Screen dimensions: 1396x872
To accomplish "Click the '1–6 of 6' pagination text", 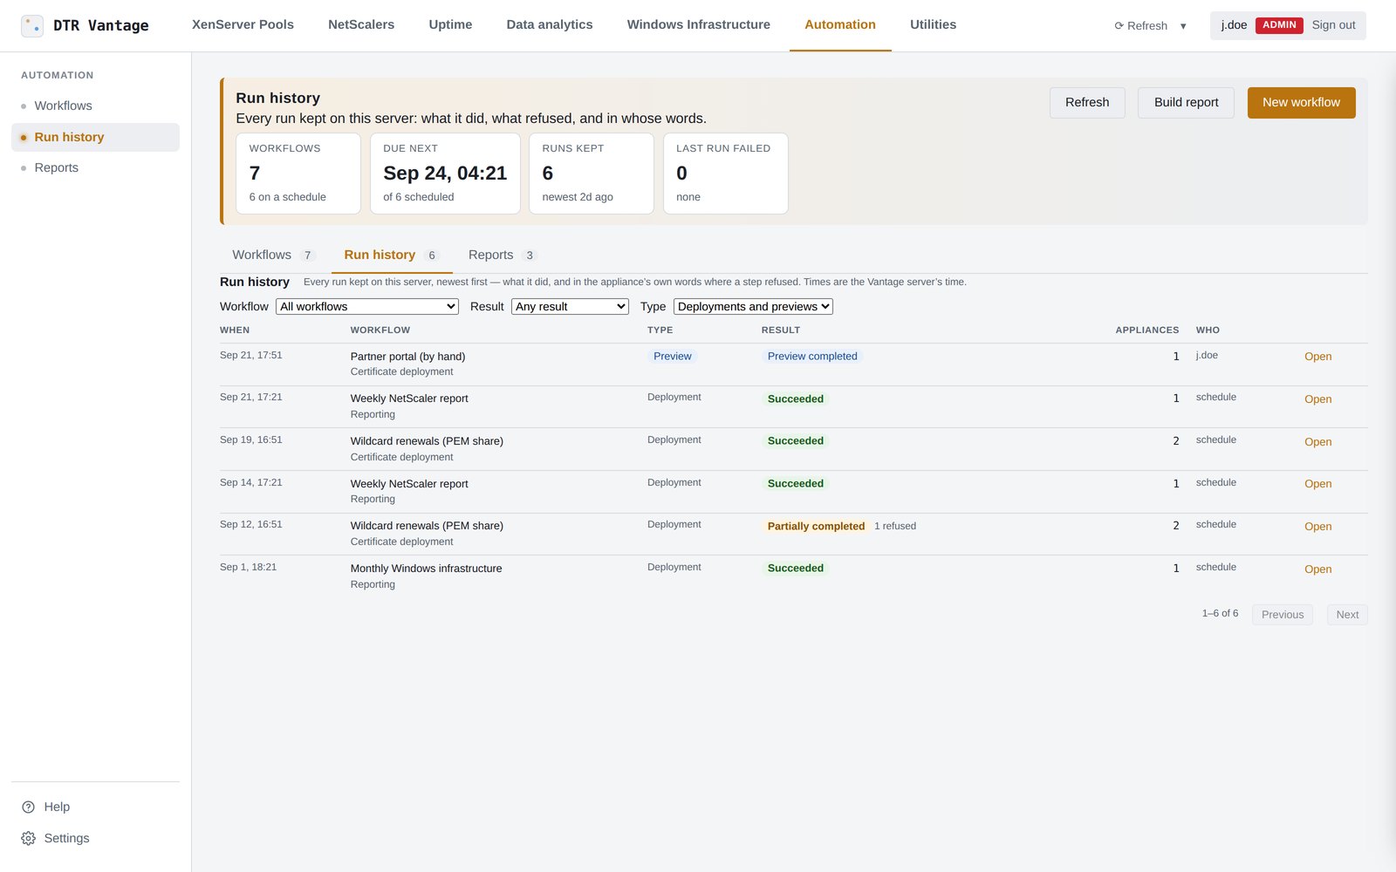I will 1220,614.
